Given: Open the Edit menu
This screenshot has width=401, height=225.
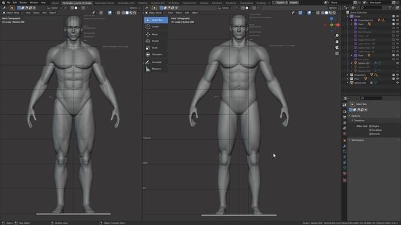Looking at the screenshot, I should point(15,2).
